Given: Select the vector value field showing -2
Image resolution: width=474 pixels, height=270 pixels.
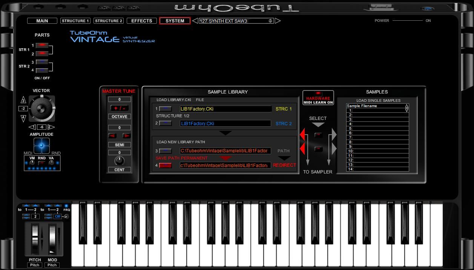Looking at the screenshot, I should [23, 109].
